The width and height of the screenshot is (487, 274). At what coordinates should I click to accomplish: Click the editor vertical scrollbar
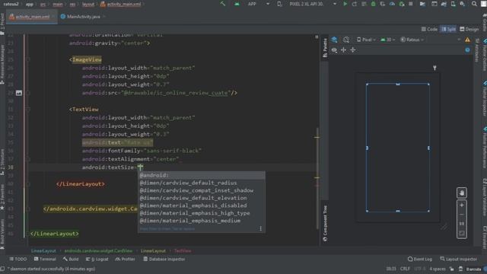pyautogui.click(x=317, y=179)
